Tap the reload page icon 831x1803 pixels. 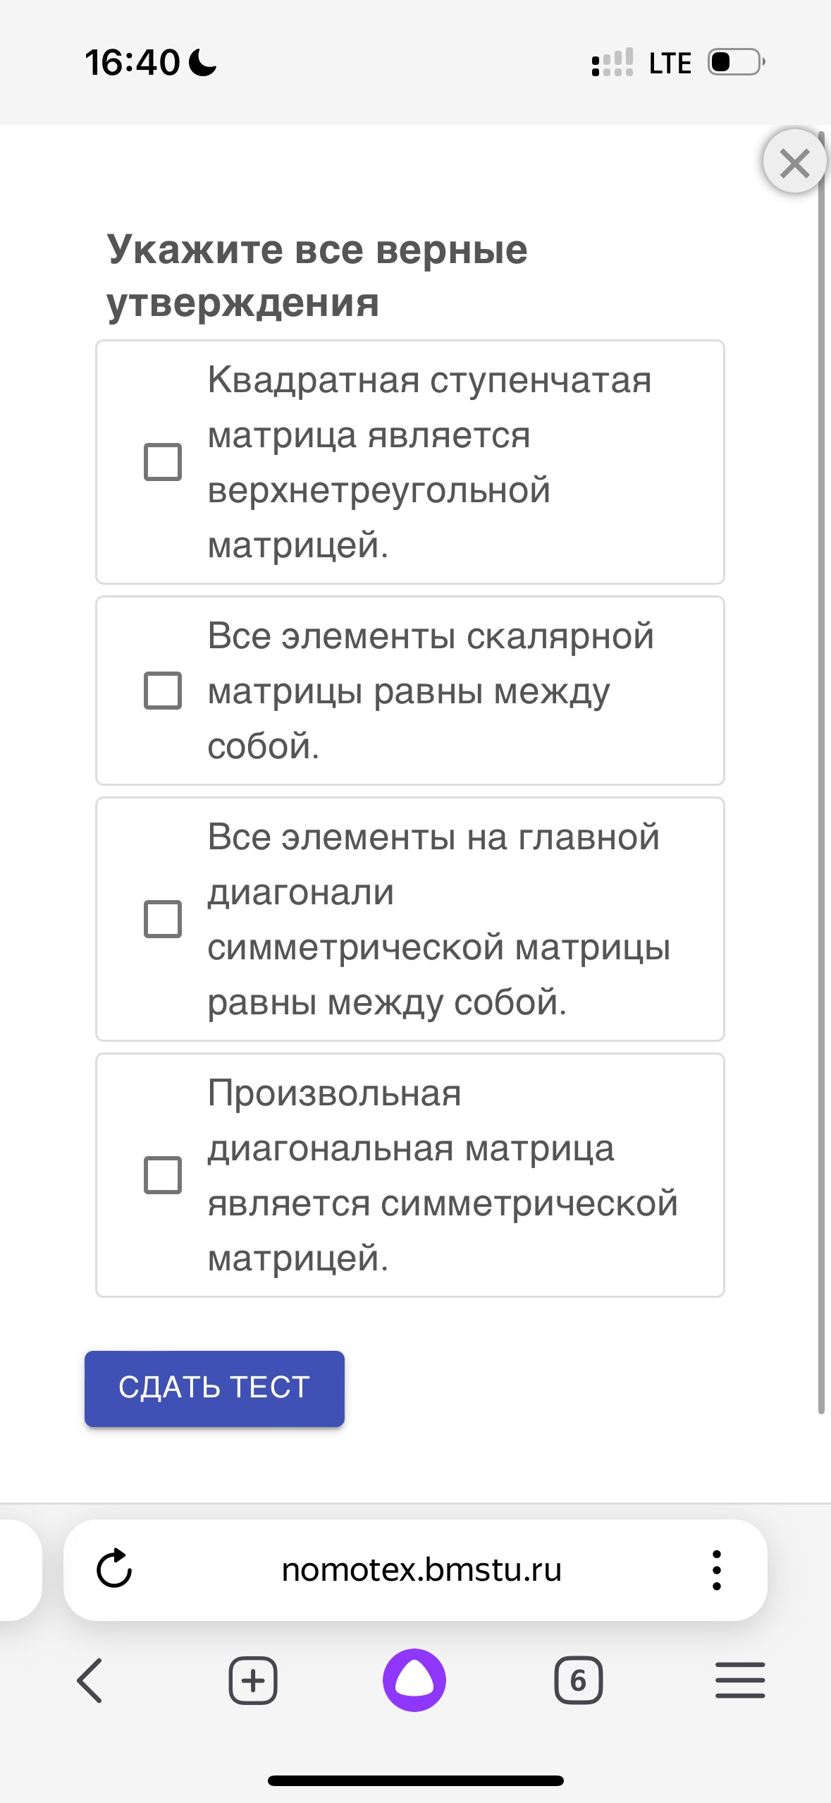pos(114,1568)
